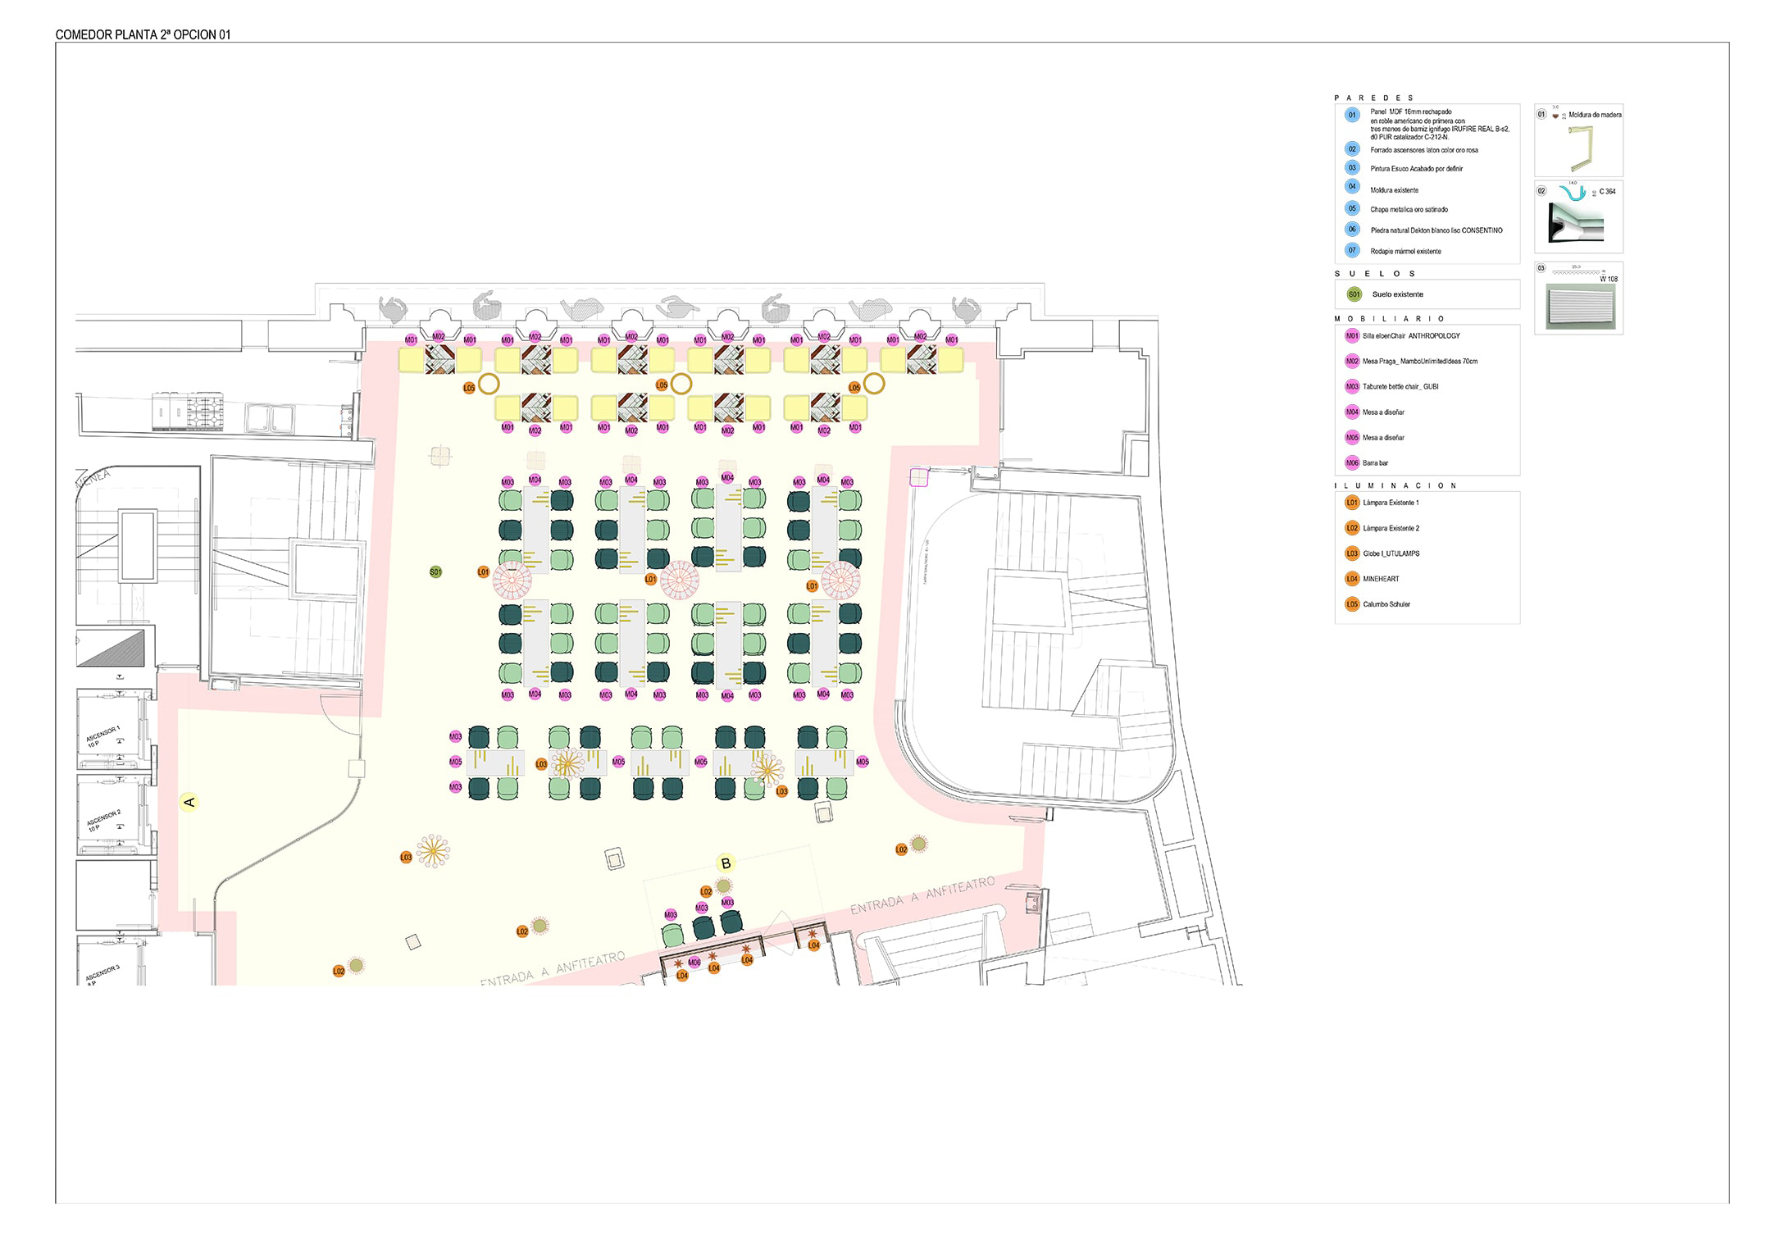Click the orange L05 Calumbo Schuler legend icon
The image size is (1771, 1252).
(x=1351, y=604)
